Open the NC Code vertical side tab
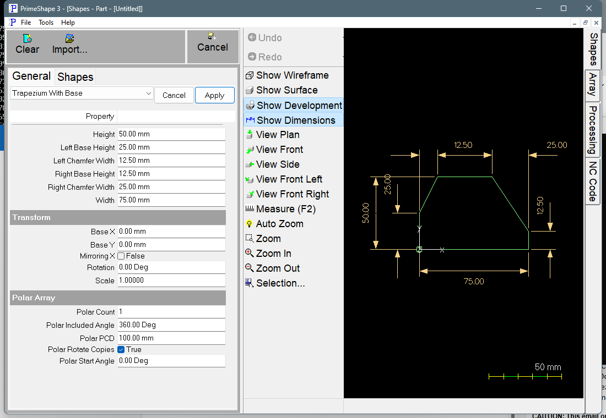Screen dimensions: 606x418 pyautogui.click(x=592, y=182)
